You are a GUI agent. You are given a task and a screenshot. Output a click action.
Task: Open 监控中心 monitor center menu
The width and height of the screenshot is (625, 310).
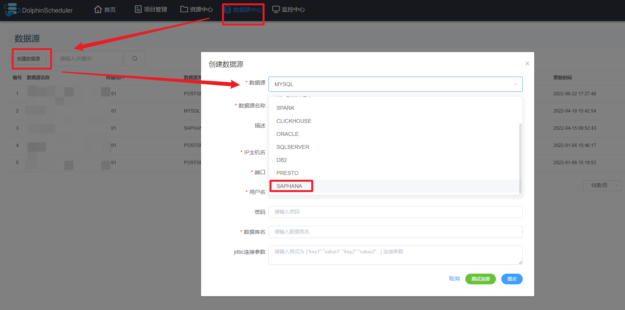pos(288,10)
